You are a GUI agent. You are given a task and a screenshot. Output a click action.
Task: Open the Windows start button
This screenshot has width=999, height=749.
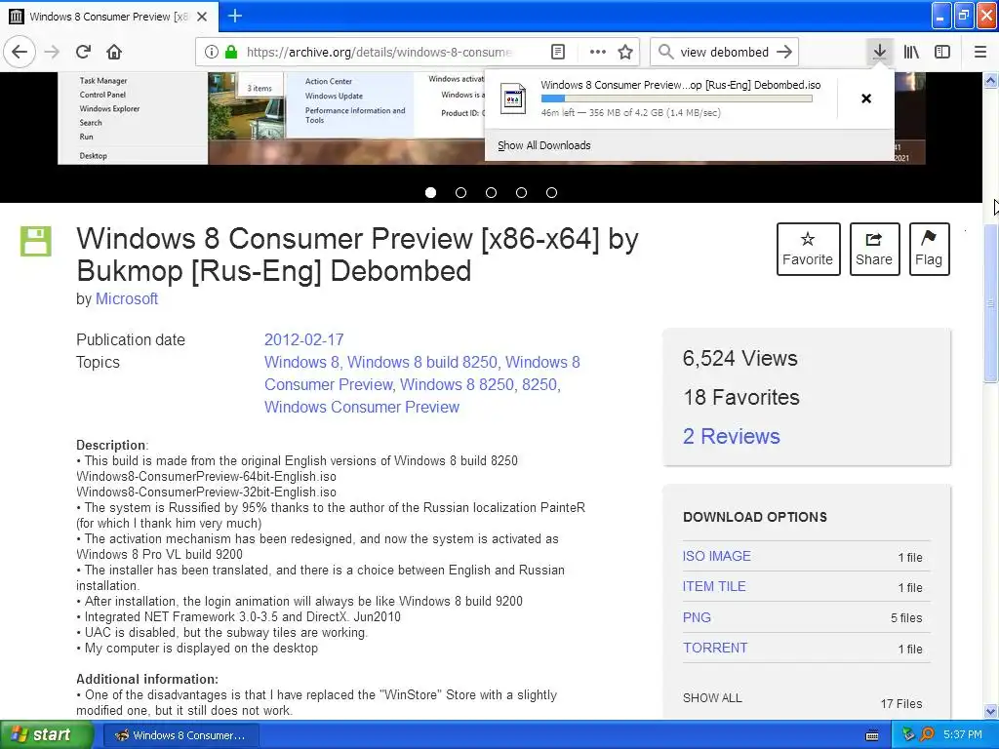pos(47,734)
